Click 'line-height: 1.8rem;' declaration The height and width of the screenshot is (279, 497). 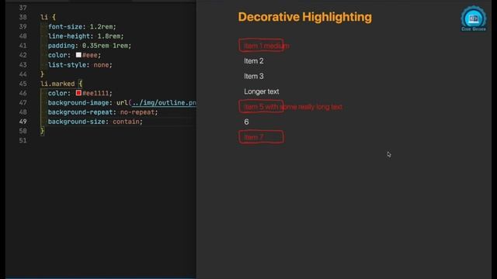pos(86,36)
